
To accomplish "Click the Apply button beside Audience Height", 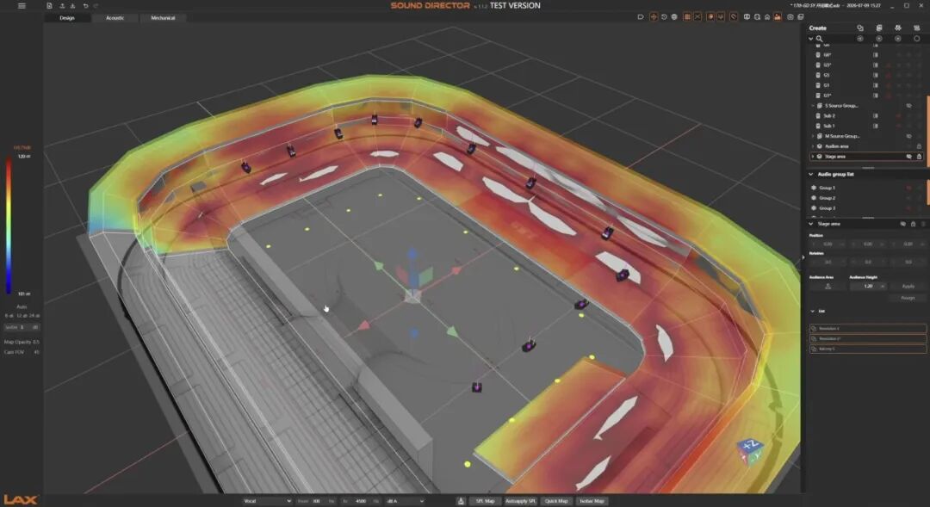I will (908, 287).
